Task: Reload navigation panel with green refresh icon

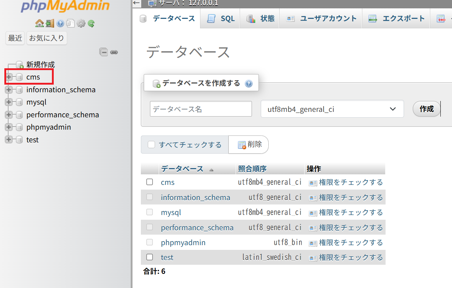Action: pos(91,24)
